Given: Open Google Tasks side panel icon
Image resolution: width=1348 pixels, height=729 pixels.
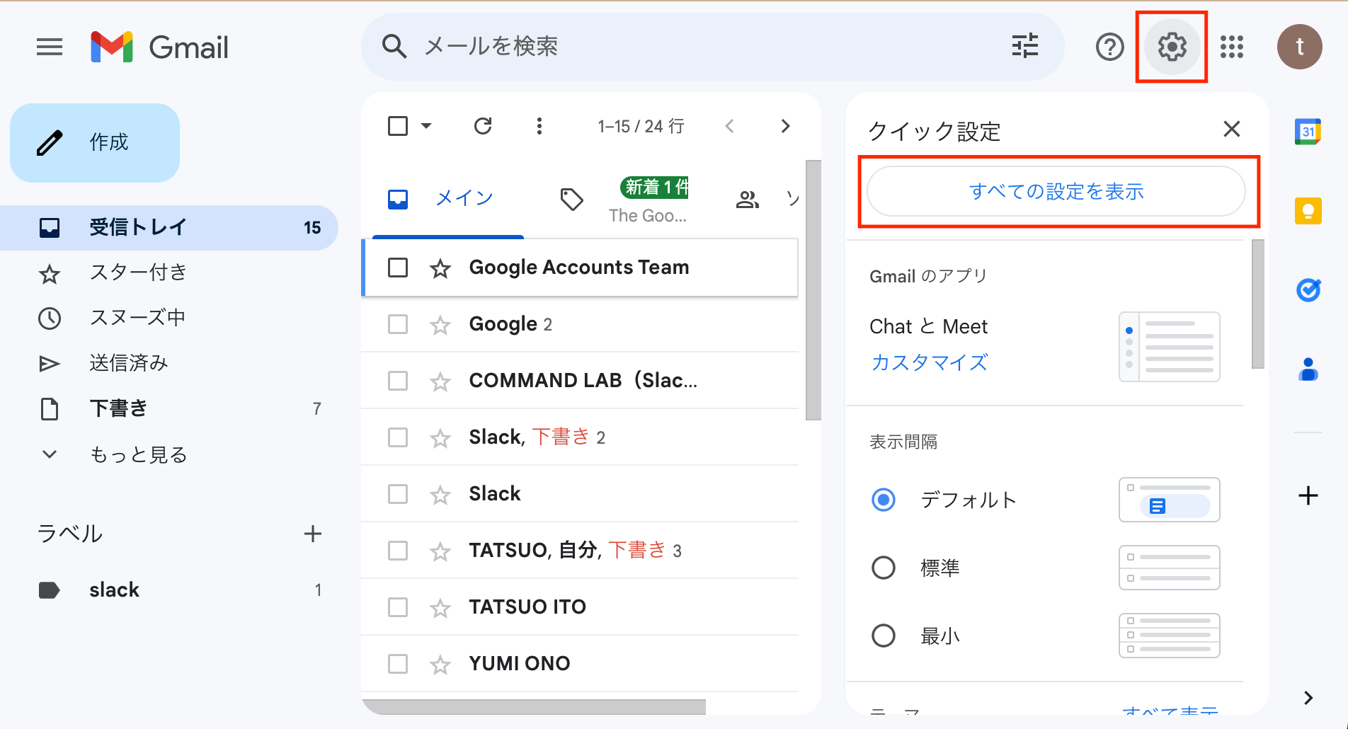Looking at the screenshot, I should [1308, 290].
